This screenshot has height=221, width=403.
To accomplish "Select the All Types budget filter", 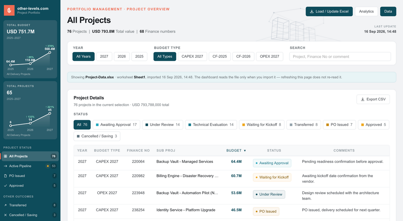I will [x=165, y=56].
